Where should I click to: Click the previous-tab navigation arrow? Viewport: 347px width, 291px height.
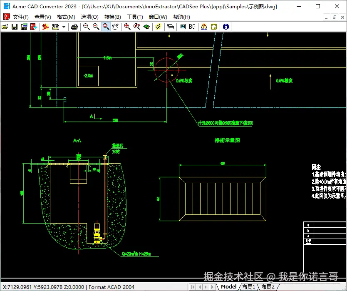click(200, 287)
